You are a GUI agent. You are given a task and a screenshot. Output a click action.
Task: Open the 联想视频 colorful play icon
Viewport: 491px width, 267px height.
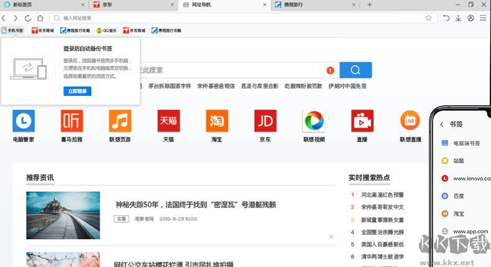click(314, 121)
